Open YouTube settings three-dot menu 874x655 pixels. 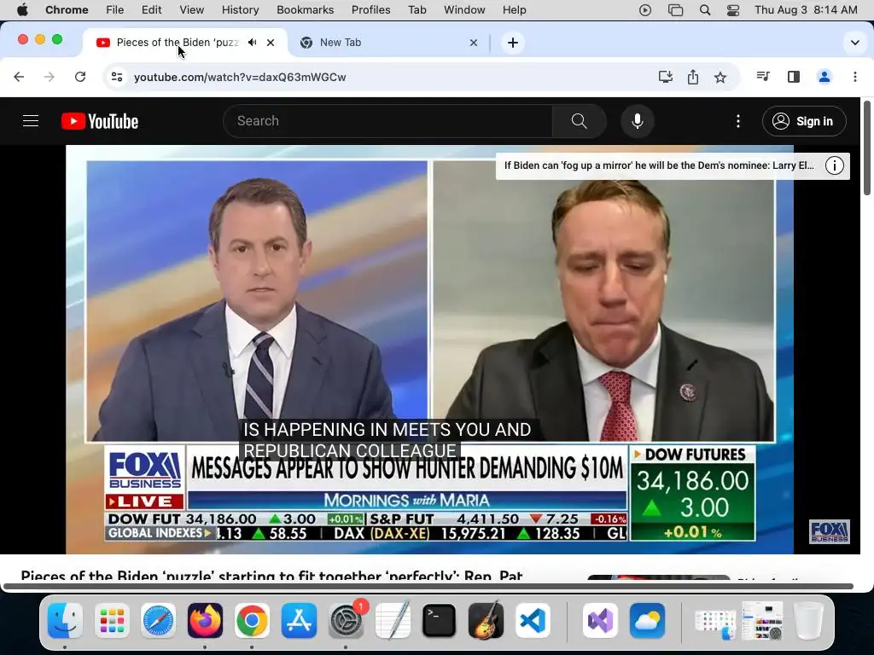pos(738,121)
